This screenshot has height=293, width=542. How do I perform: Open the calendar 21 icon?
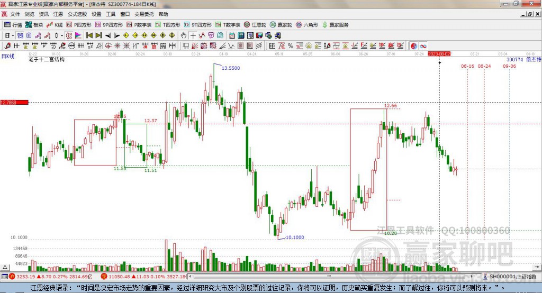pos(232,35)
